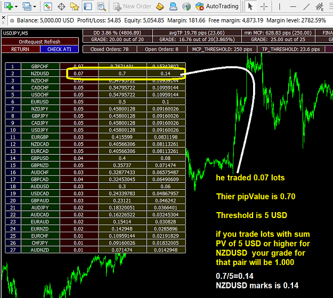Select the CADCHF symbol cell
The width and height of the screenshot is (333, 298).
coord(40,87)
